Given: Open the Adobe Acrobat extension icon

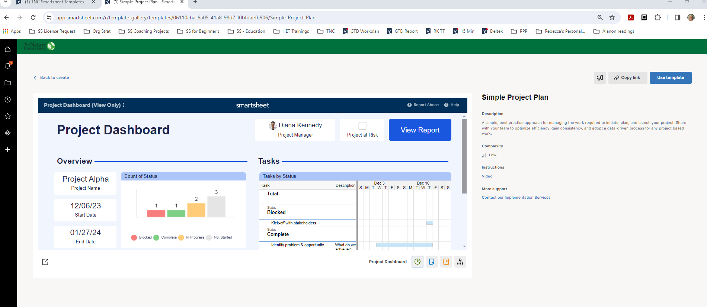Looking at the screenshot, I should pos(631,17).
